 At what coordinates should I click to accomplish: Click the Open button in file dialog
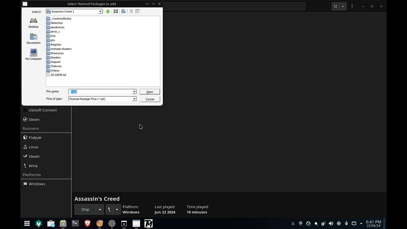(x=150, y=92)
